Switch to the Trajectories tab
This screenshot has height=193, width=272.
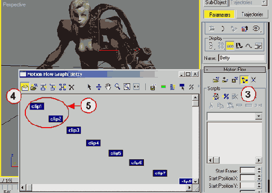click(x=252, y=14)
